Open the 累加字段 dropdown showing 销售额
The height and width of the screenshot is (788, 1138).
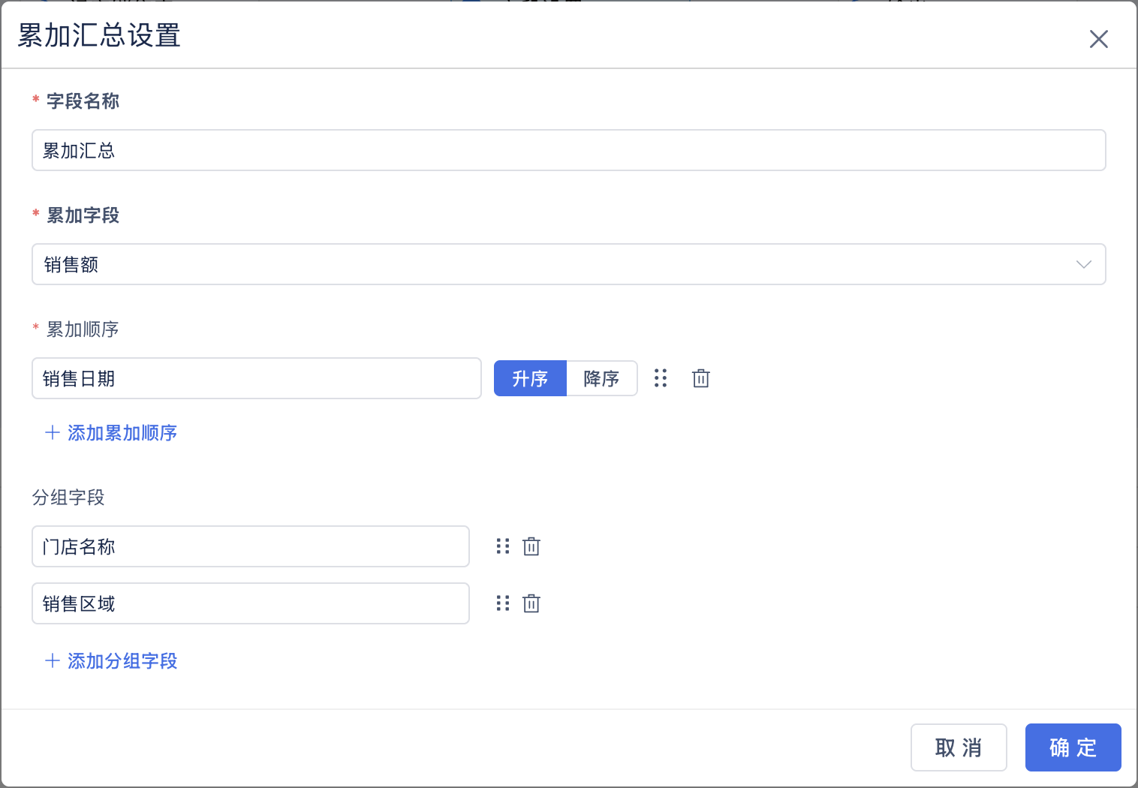(x=555, y=264)
